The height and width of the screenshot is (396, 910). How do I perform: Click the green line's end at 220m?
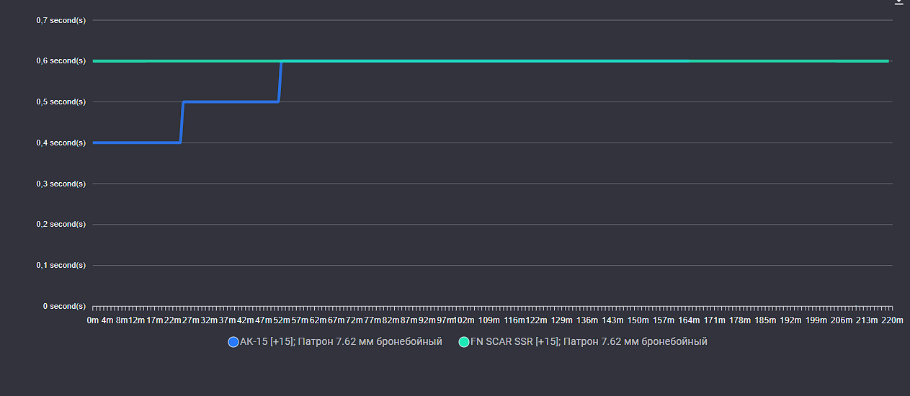(x=887, y=61)
